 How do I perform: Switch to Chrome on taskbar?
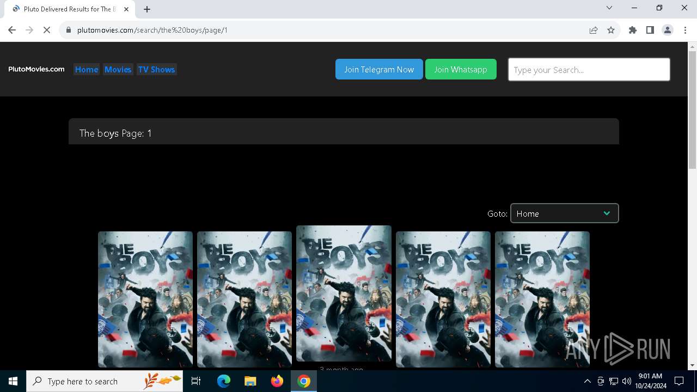coord(304,381)
